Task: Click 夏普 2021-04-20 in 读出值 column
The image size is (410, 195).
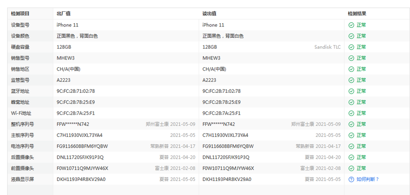Action: [323, 157]
